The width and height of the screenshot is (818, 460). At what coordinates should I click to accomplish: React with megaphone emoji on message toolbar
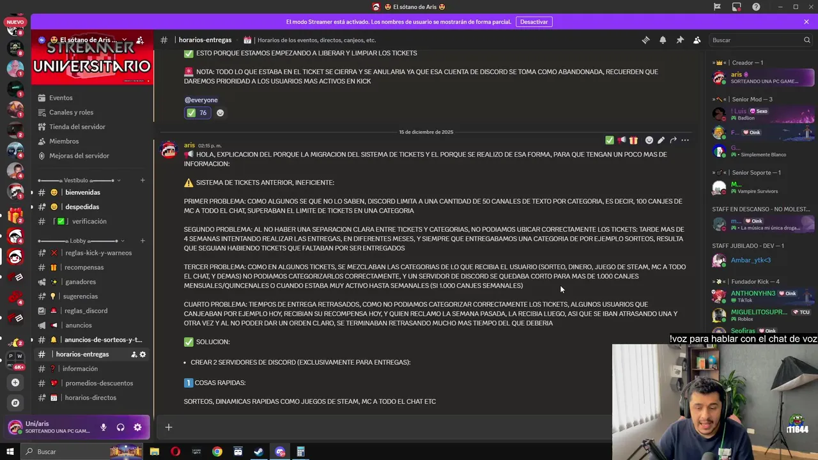[x=621, y=140]
